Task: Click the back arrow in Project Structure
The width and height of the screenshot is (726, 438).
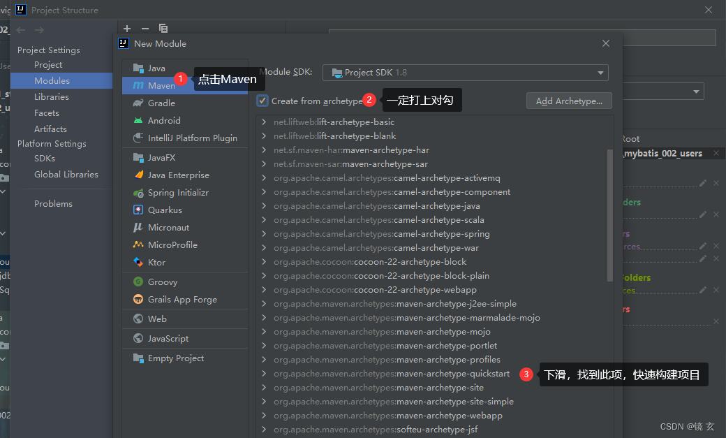Action: point(21,29)
